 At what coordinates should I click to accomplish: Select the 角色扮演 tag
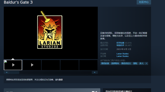105,63
